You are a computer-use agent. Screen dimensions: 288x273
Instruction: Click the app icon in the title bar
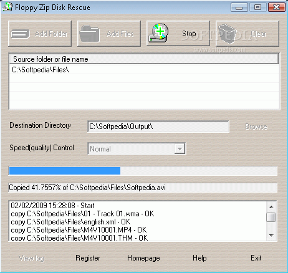pyautogui.click(x=7, y=7)
